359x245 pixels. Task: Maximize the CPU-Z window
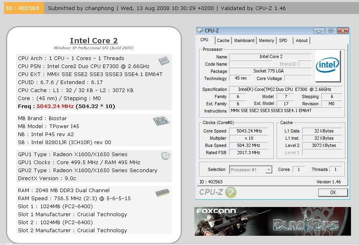(x=331, y=31)
